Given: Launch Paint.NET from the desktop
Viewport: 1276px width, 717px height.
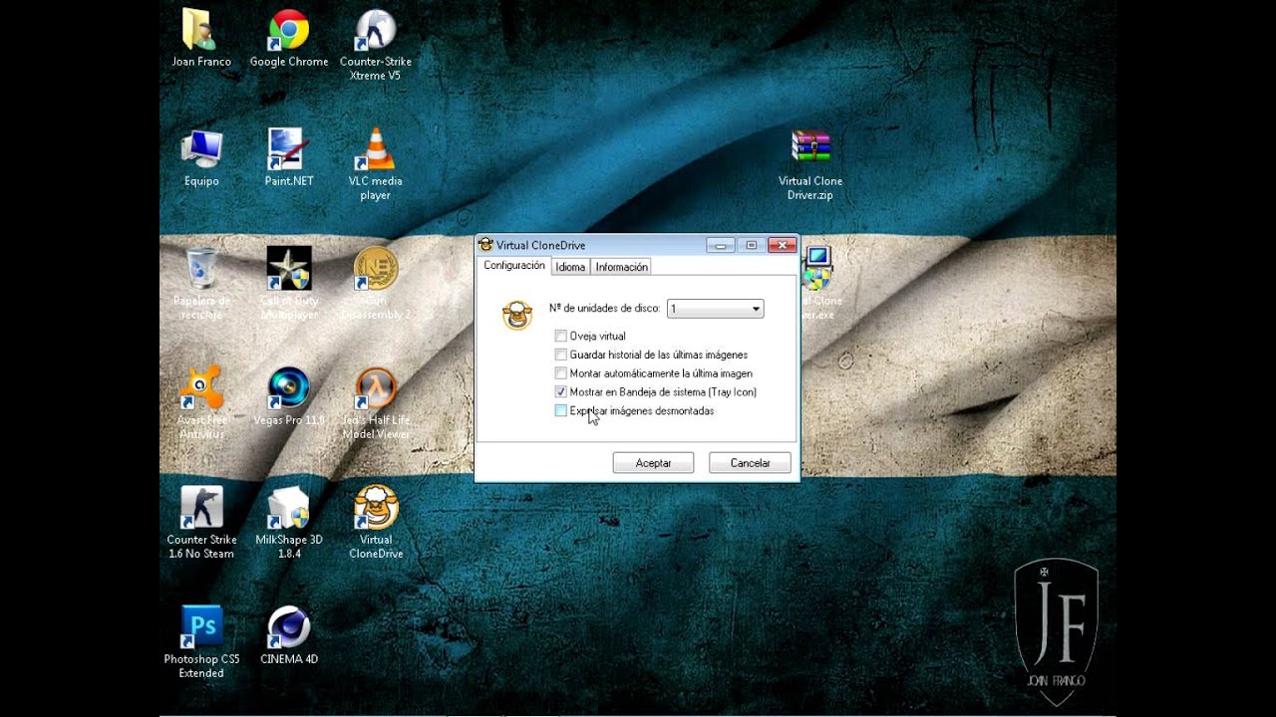Looking at the screenshot, I should tap(288, 149).
